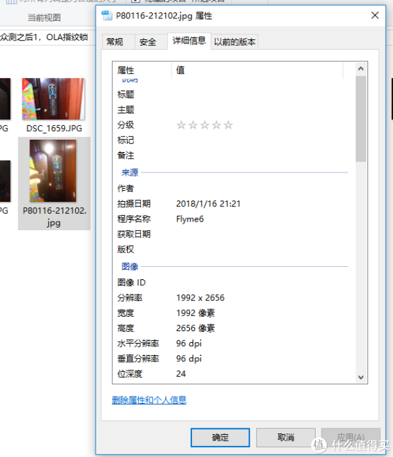Click the vertical scrollbar thumb in the details list
Viewport: 393px width, 457px height.
pyautogui.click(x=361, y=118)
